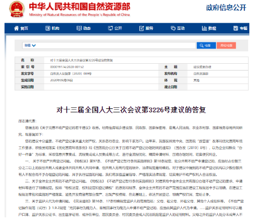Viewport: 277px width, 223px height.
Task: Click the 机构 navigation icon
Action: click(x=47, y=28)
